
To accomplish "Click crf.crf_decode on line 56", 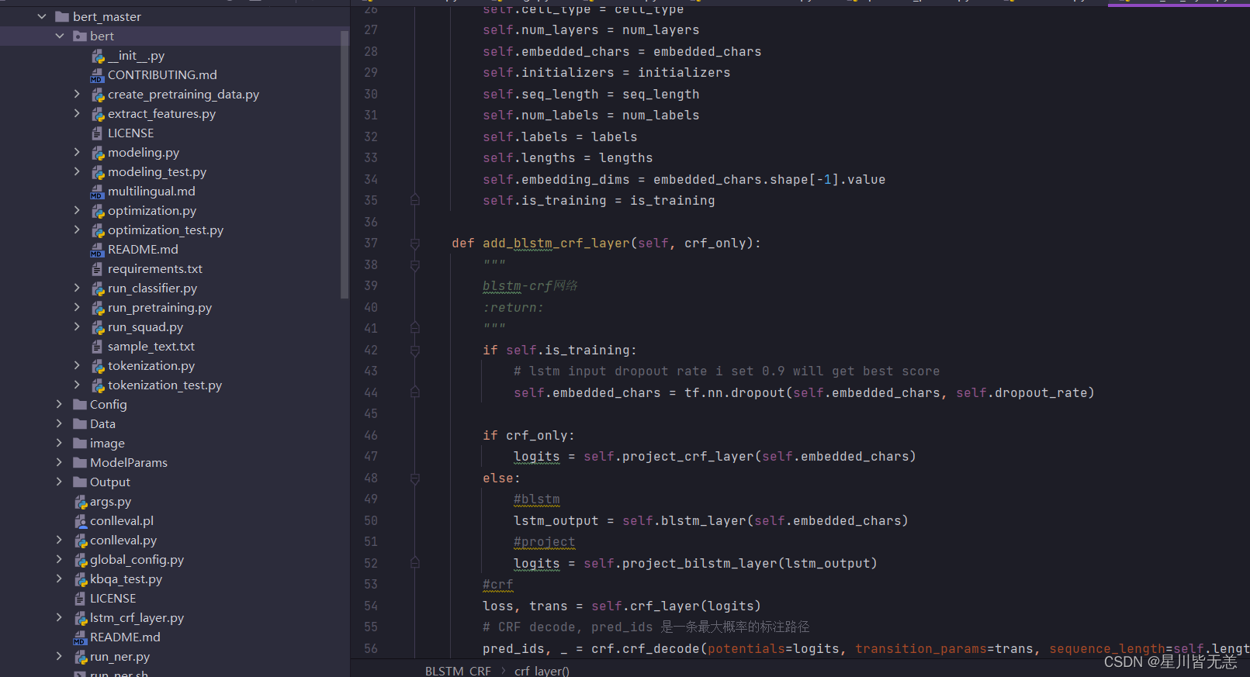I will (646, 649).
